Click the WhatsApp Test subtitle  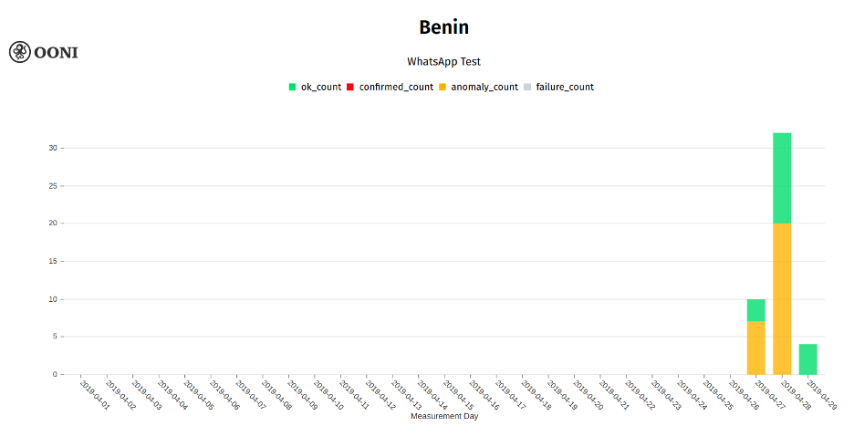click(x=444, y=61)
